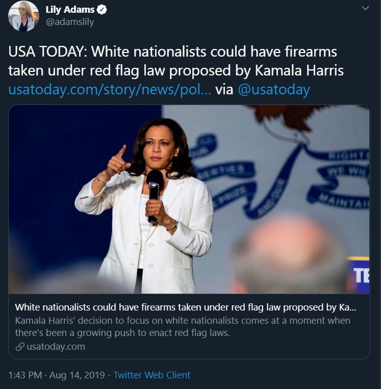Open the Lily Adams display name
This screenshot has width=381, height=389.
tap(70, 10)
